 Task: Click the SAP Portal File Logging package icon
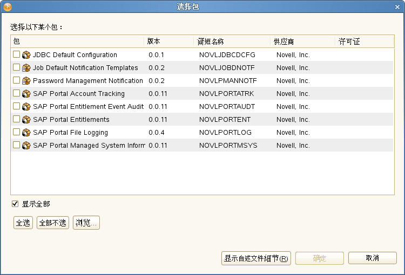pos(26,132)
